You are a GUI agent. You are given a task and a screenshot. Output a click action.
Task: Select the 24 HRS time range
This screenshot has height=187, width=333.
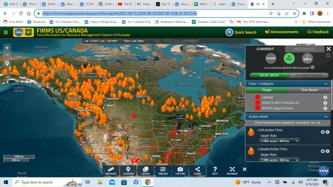pos(289,58)
